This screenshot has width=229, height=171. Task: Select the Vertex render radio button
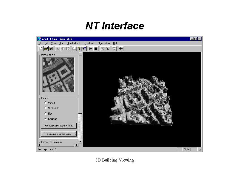(x=46, y=103)
